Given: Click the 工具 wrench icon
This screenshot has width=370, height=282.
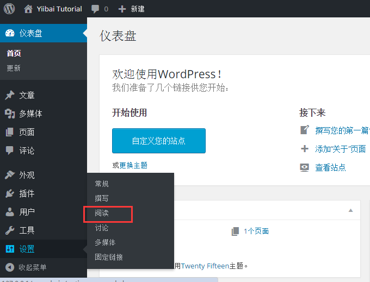Looking at the screenshot, I should click(x=10, y=230).
